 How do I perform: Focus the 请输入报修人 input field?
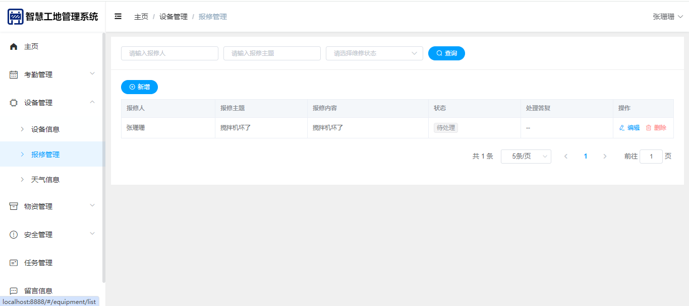pyautogui.click(x=169, y=53)
